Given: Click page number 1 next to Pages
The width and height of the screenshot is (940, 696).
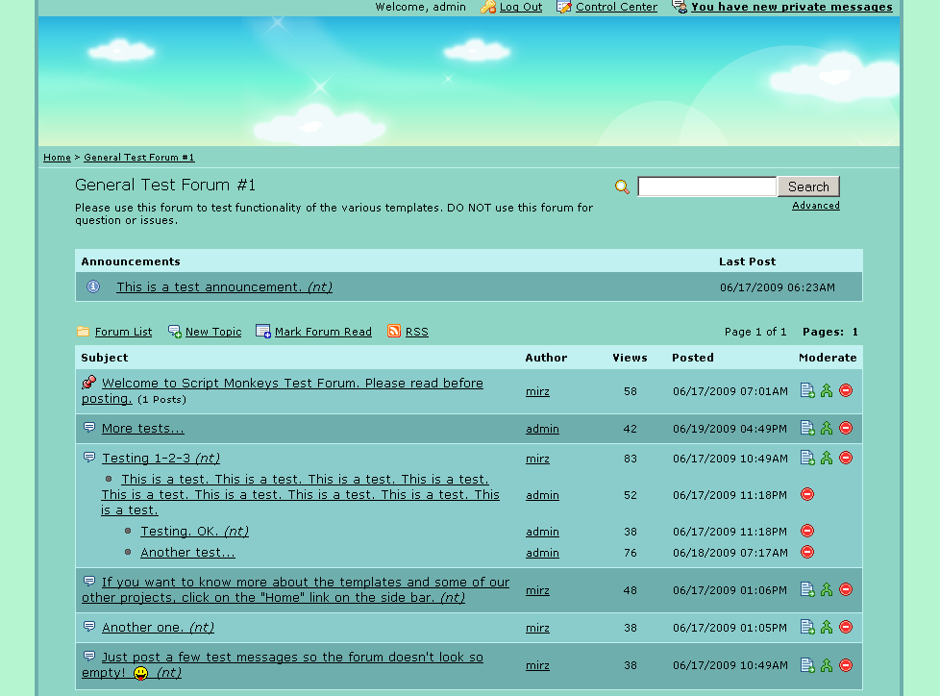Looking at the screenshot, I should click(854, 332).
